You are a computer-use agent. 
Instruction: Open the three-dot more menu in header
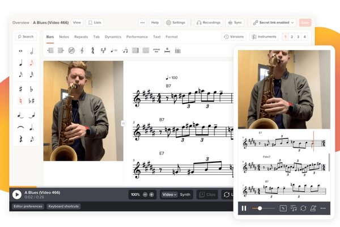coord(142,23)
